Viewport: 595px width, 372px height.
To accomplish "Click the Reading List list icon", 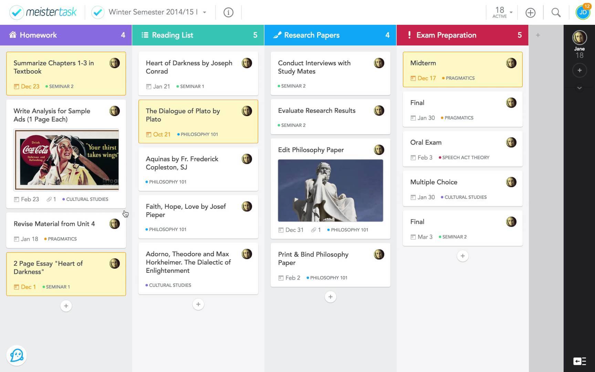I will coord(145,35).
